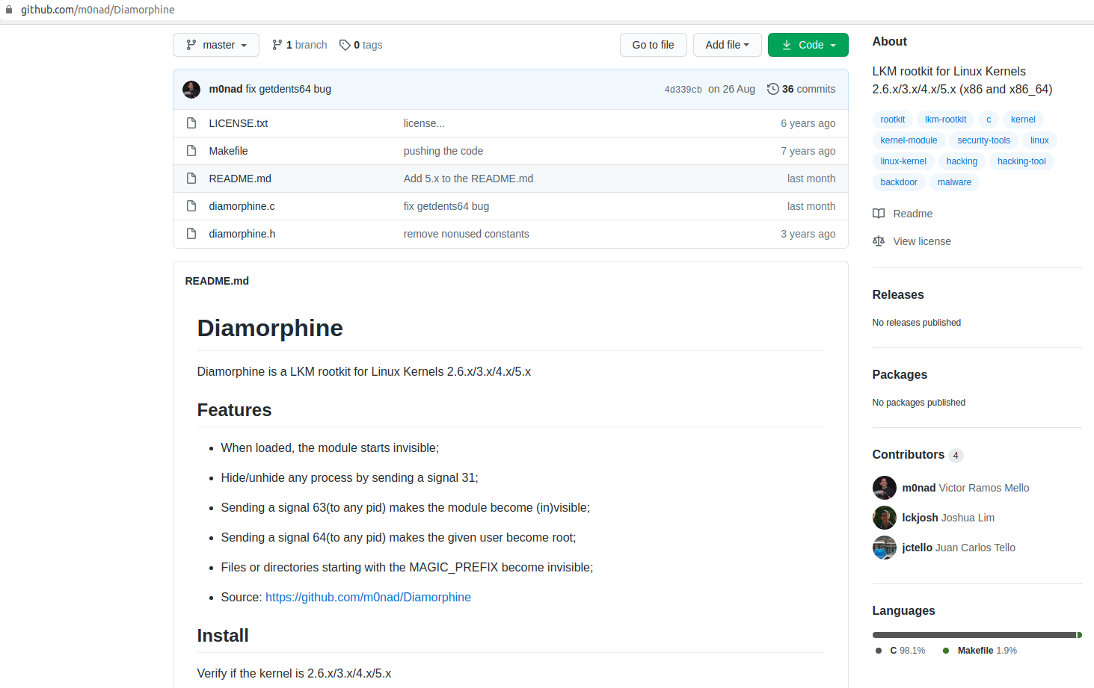Open the View license link
1094x688 pixels.
[x=922, y=241]
